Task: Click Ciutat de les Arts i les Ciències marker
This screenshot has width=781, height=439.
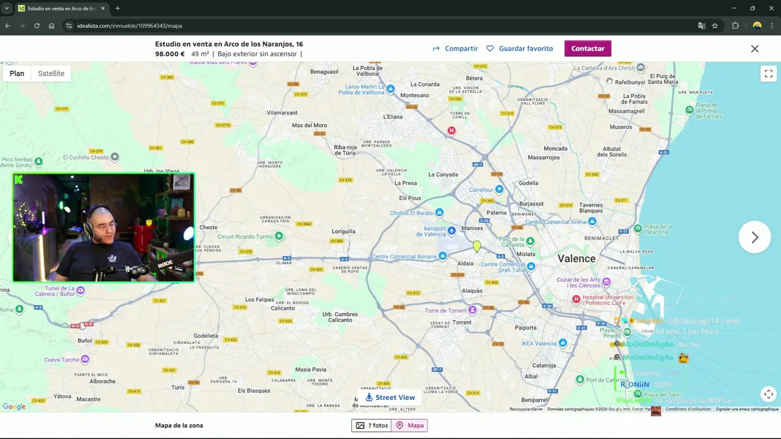Action: point(606,282)
